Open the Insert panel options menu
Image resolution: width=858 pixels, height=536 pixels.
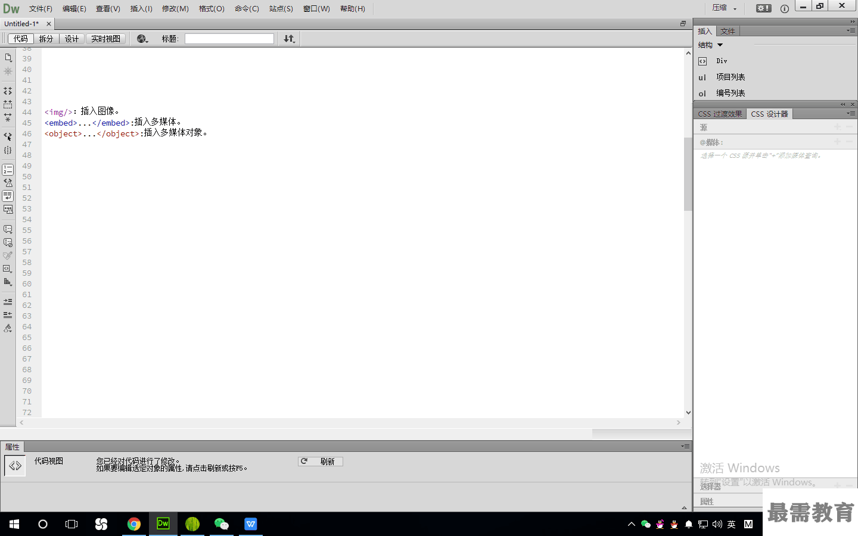pyautogui.click(x=851, y=30)
